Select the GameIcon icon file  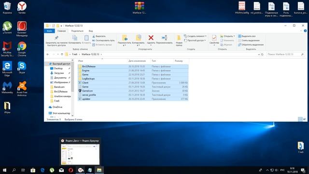tap(133, 91)
